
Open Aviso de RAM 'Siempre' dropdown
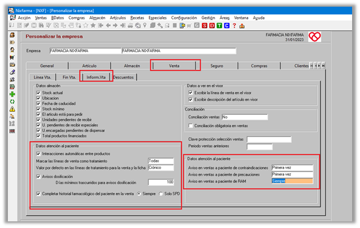click(x=292, y=181)
